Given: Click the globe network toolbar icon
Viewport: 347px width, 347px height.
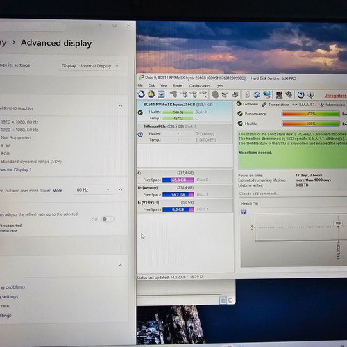Looking at the screenshot, I should (266, 94).
